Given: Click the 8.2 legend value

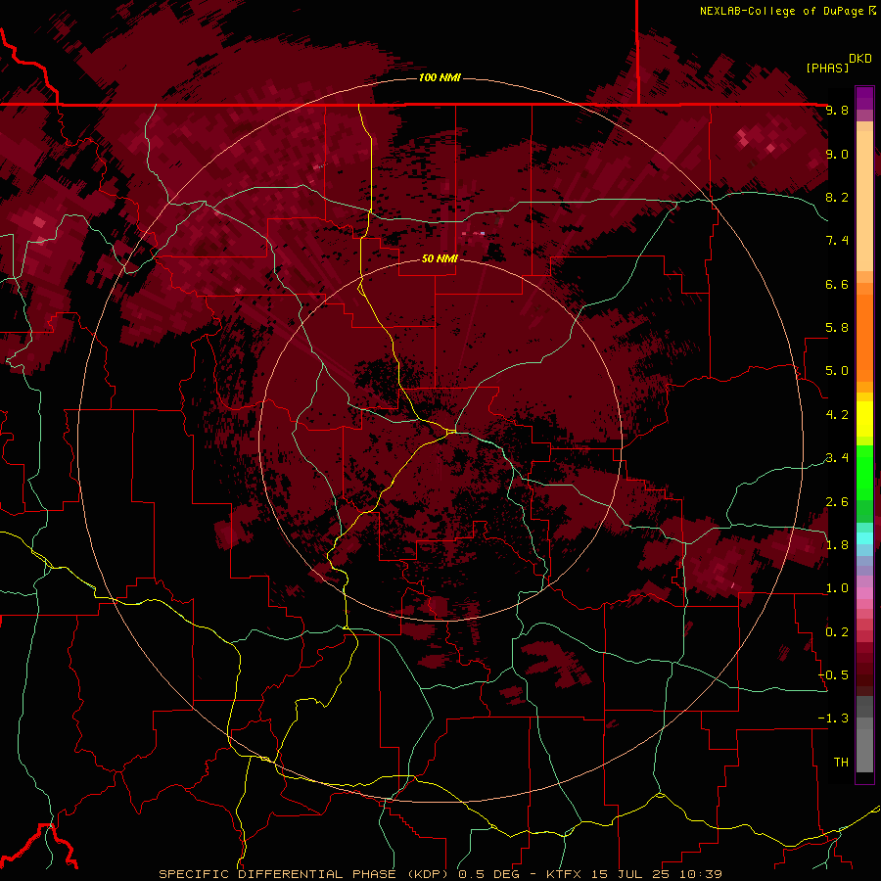Looking at the screenshot, I should 837,197.
